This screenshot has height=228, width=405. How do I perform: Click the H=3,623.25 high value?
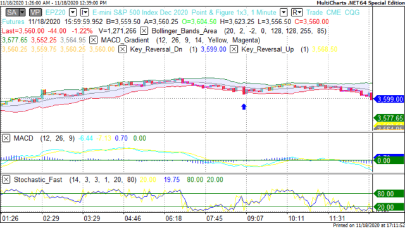237,22
